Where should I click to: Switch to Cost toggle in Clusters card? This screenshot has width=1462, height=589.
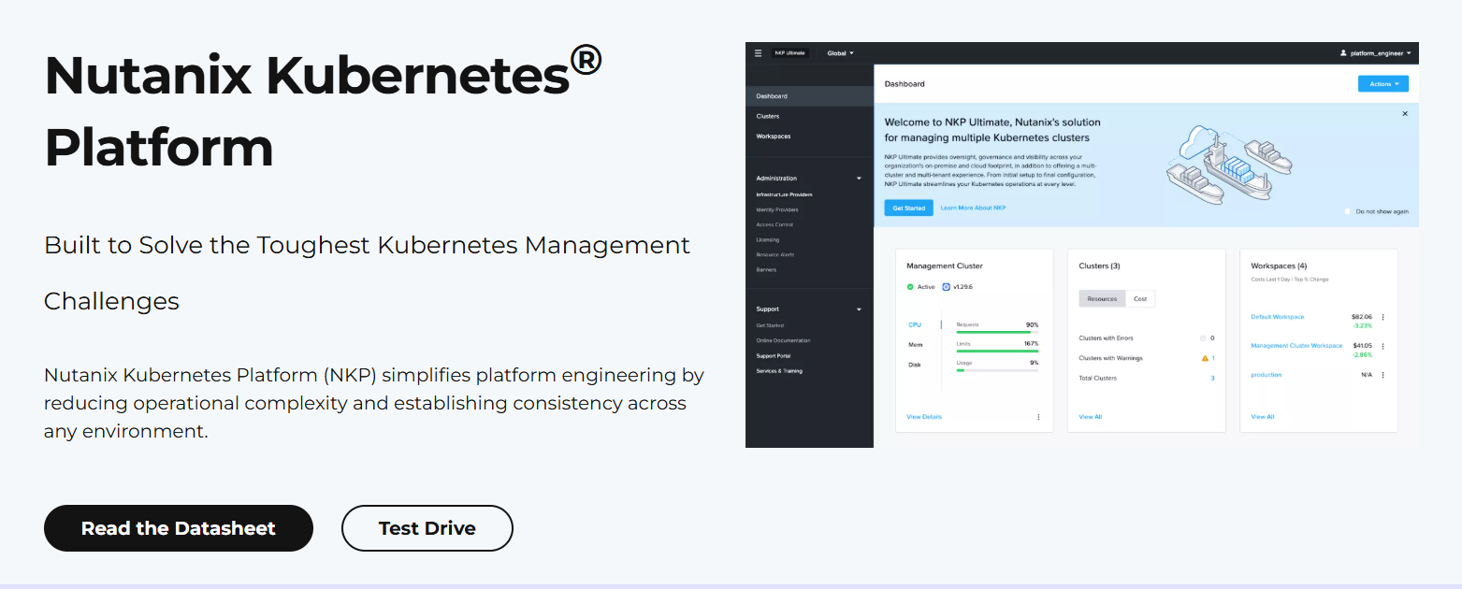(1140, 299)
